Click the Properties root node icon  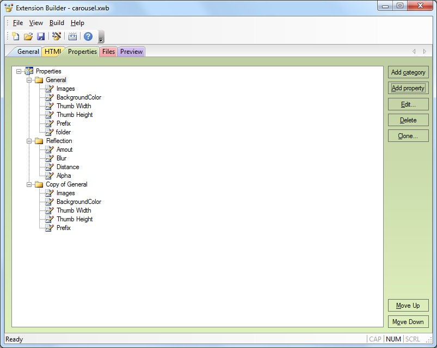29,71
